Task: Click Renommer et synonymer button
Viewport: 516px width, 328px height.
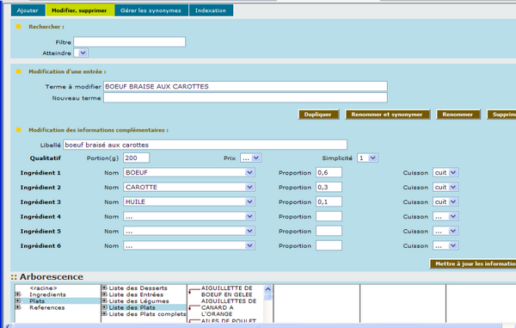Action: (387, 114)
